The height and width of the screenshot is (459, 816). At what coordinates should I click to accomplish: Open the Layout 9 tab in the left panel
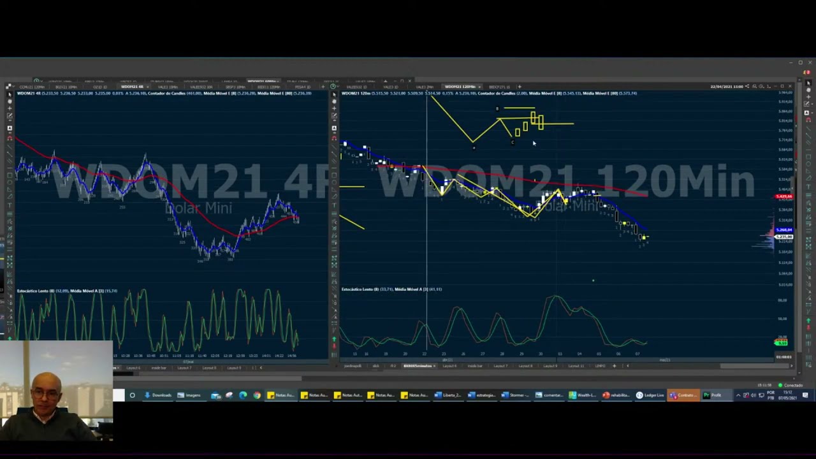coord(234,368)
